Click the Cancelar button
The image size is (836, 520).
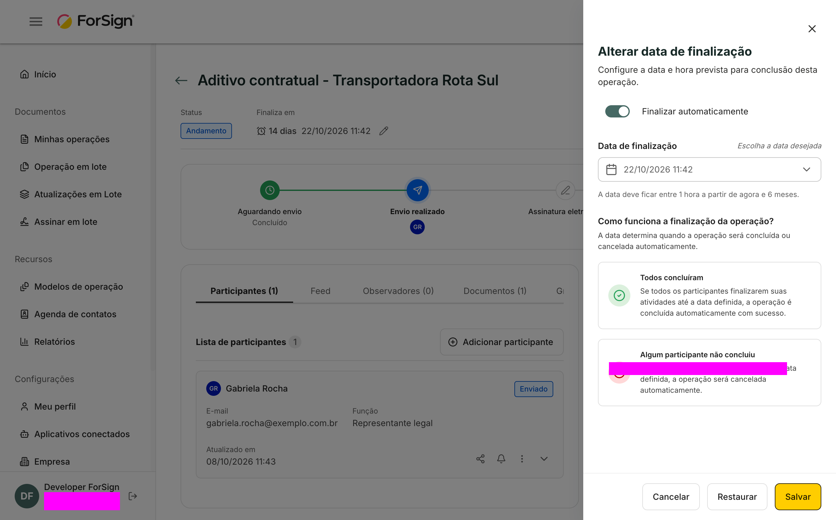(x=671, y=497)
